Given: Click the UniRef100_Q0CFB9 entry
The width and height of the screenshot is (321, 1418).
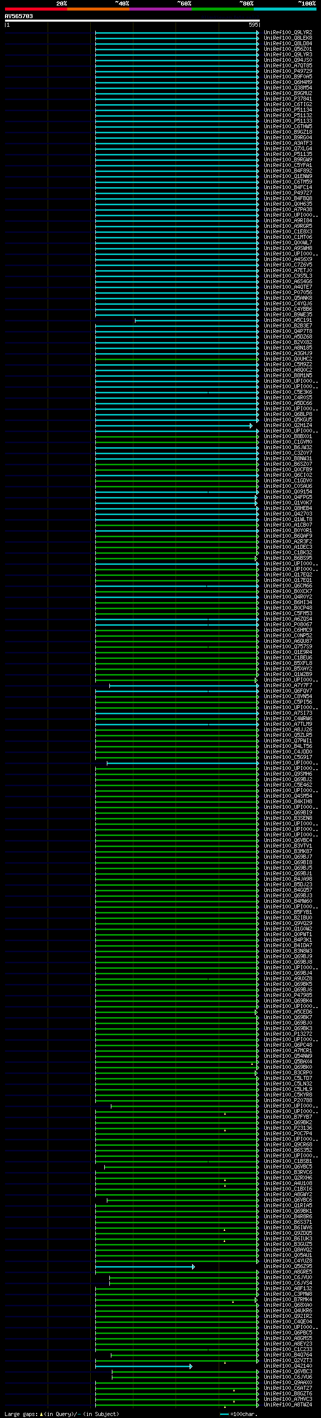Looking at the screenshot, I should point(287,469).
